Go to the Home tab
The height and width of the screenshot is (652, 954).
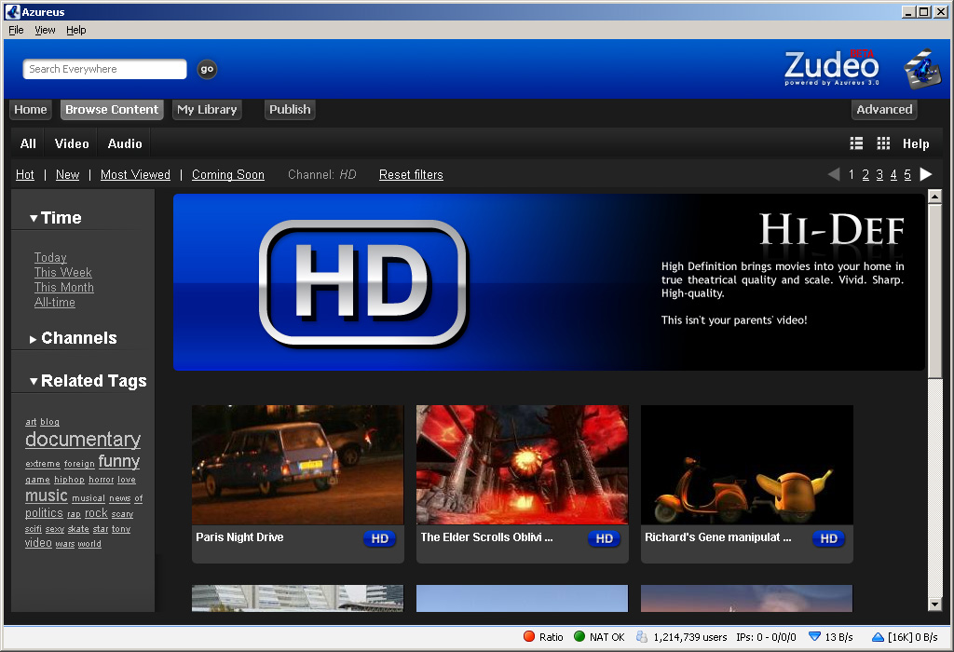click(31, 110)
